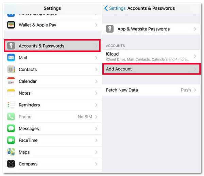This screenshot has height=176, width=204.
Task: Tap Add Account
Action: coord(151,69)
